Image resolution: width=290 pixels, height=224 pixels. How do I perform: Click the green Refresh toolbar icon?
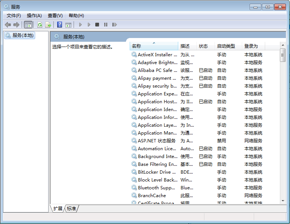point(40,25)
